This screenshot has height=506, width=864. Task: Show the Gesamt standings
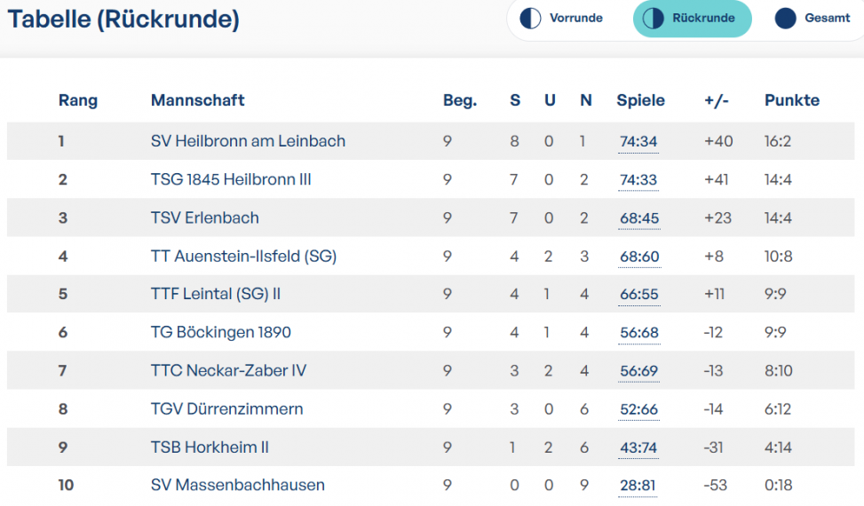(813, 18)
